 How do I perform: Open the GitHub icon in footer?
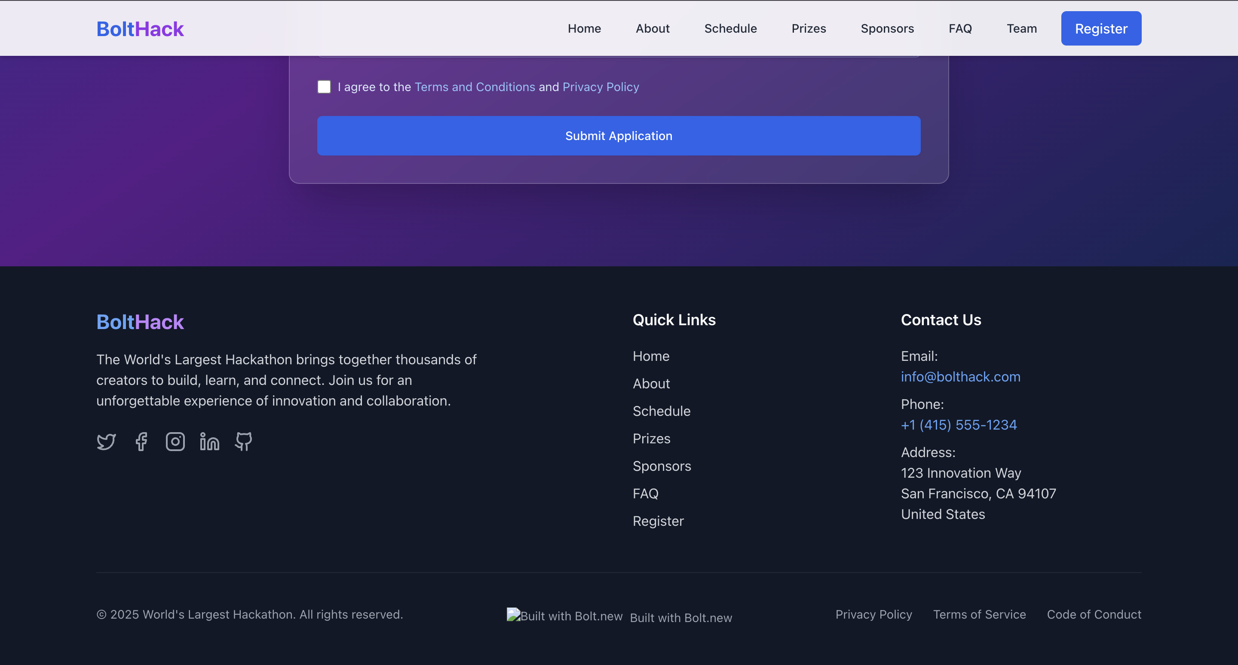coord(244,441)
